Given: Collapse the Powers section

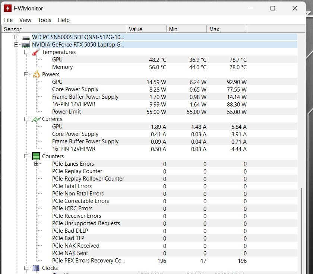Looking at the screenshot, I should [26, 74].
